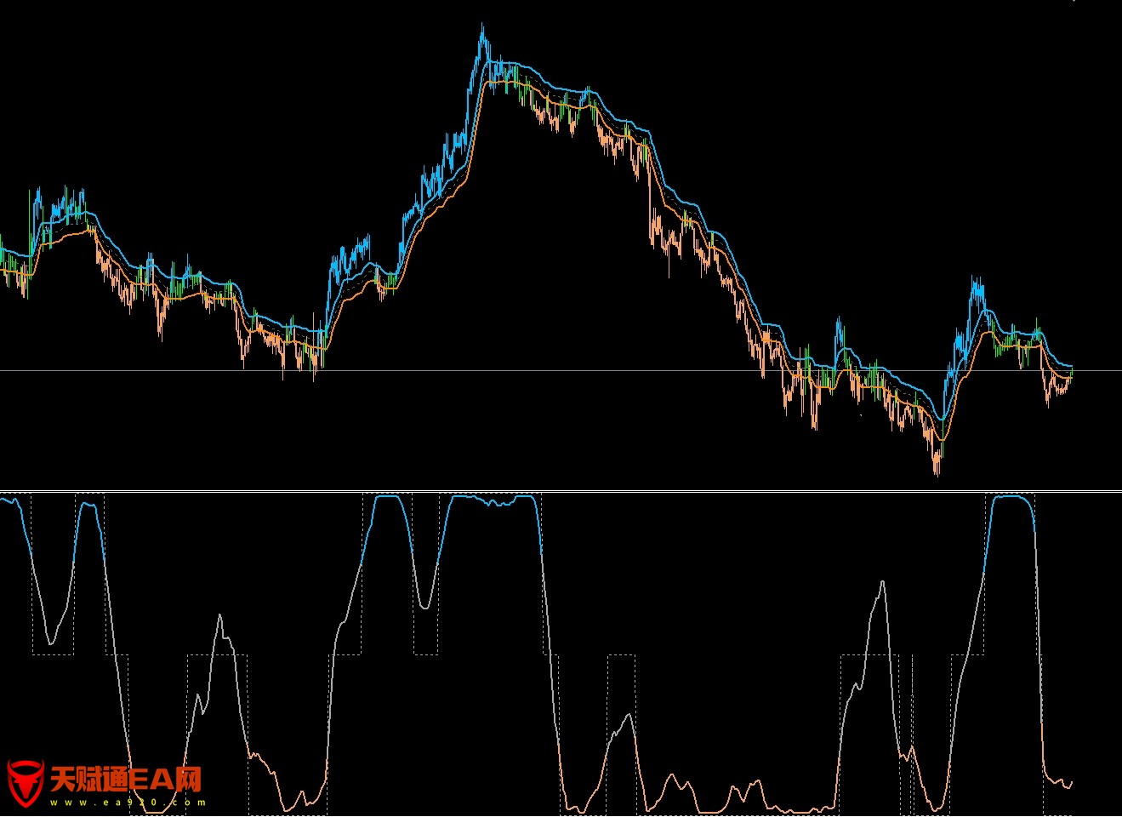Click the widest blue plateau in the oscillator
The height and width of the screenshot is (817, 1122).
pyautogui.click(x=493, y=500)
